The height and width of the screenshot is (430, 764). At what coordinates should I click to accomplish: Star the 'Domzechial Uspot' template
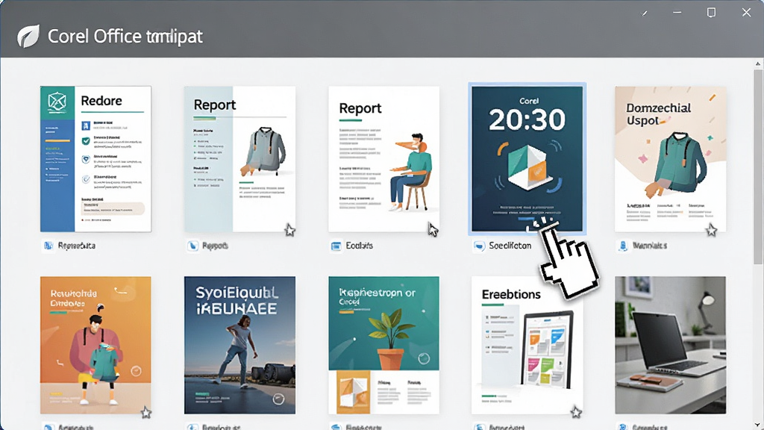[711, 230]
